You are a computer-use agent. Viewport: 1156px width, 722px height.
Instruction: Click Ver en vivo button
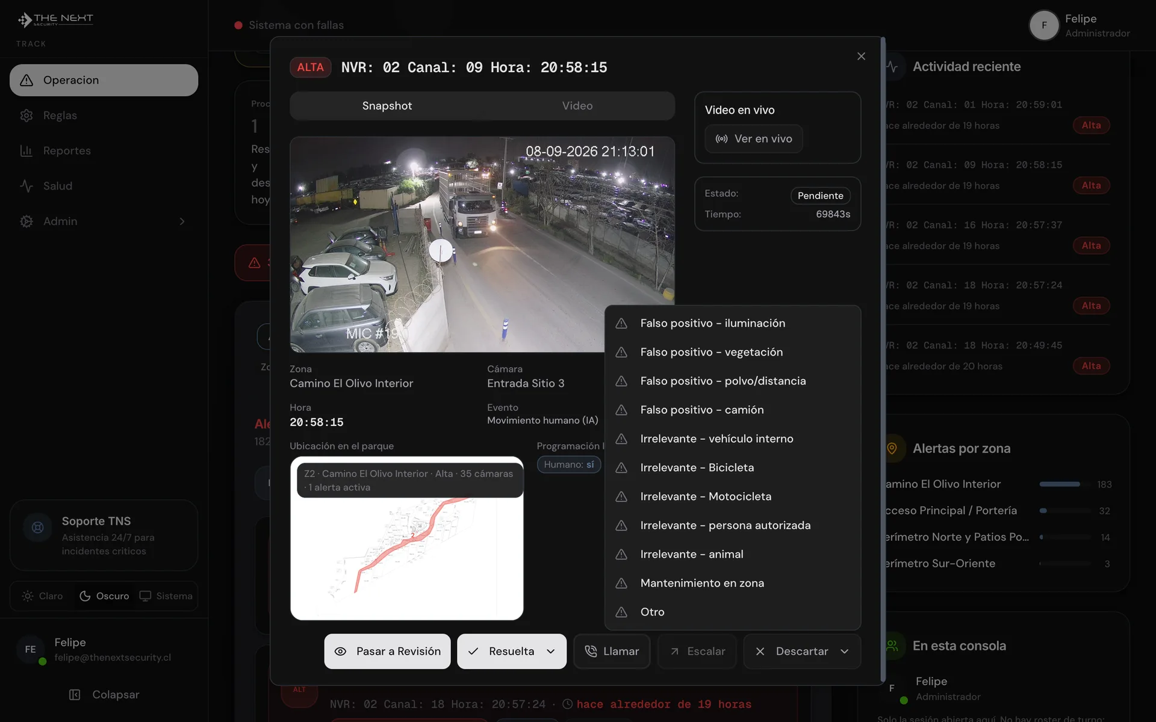click(x=754, y=139)
